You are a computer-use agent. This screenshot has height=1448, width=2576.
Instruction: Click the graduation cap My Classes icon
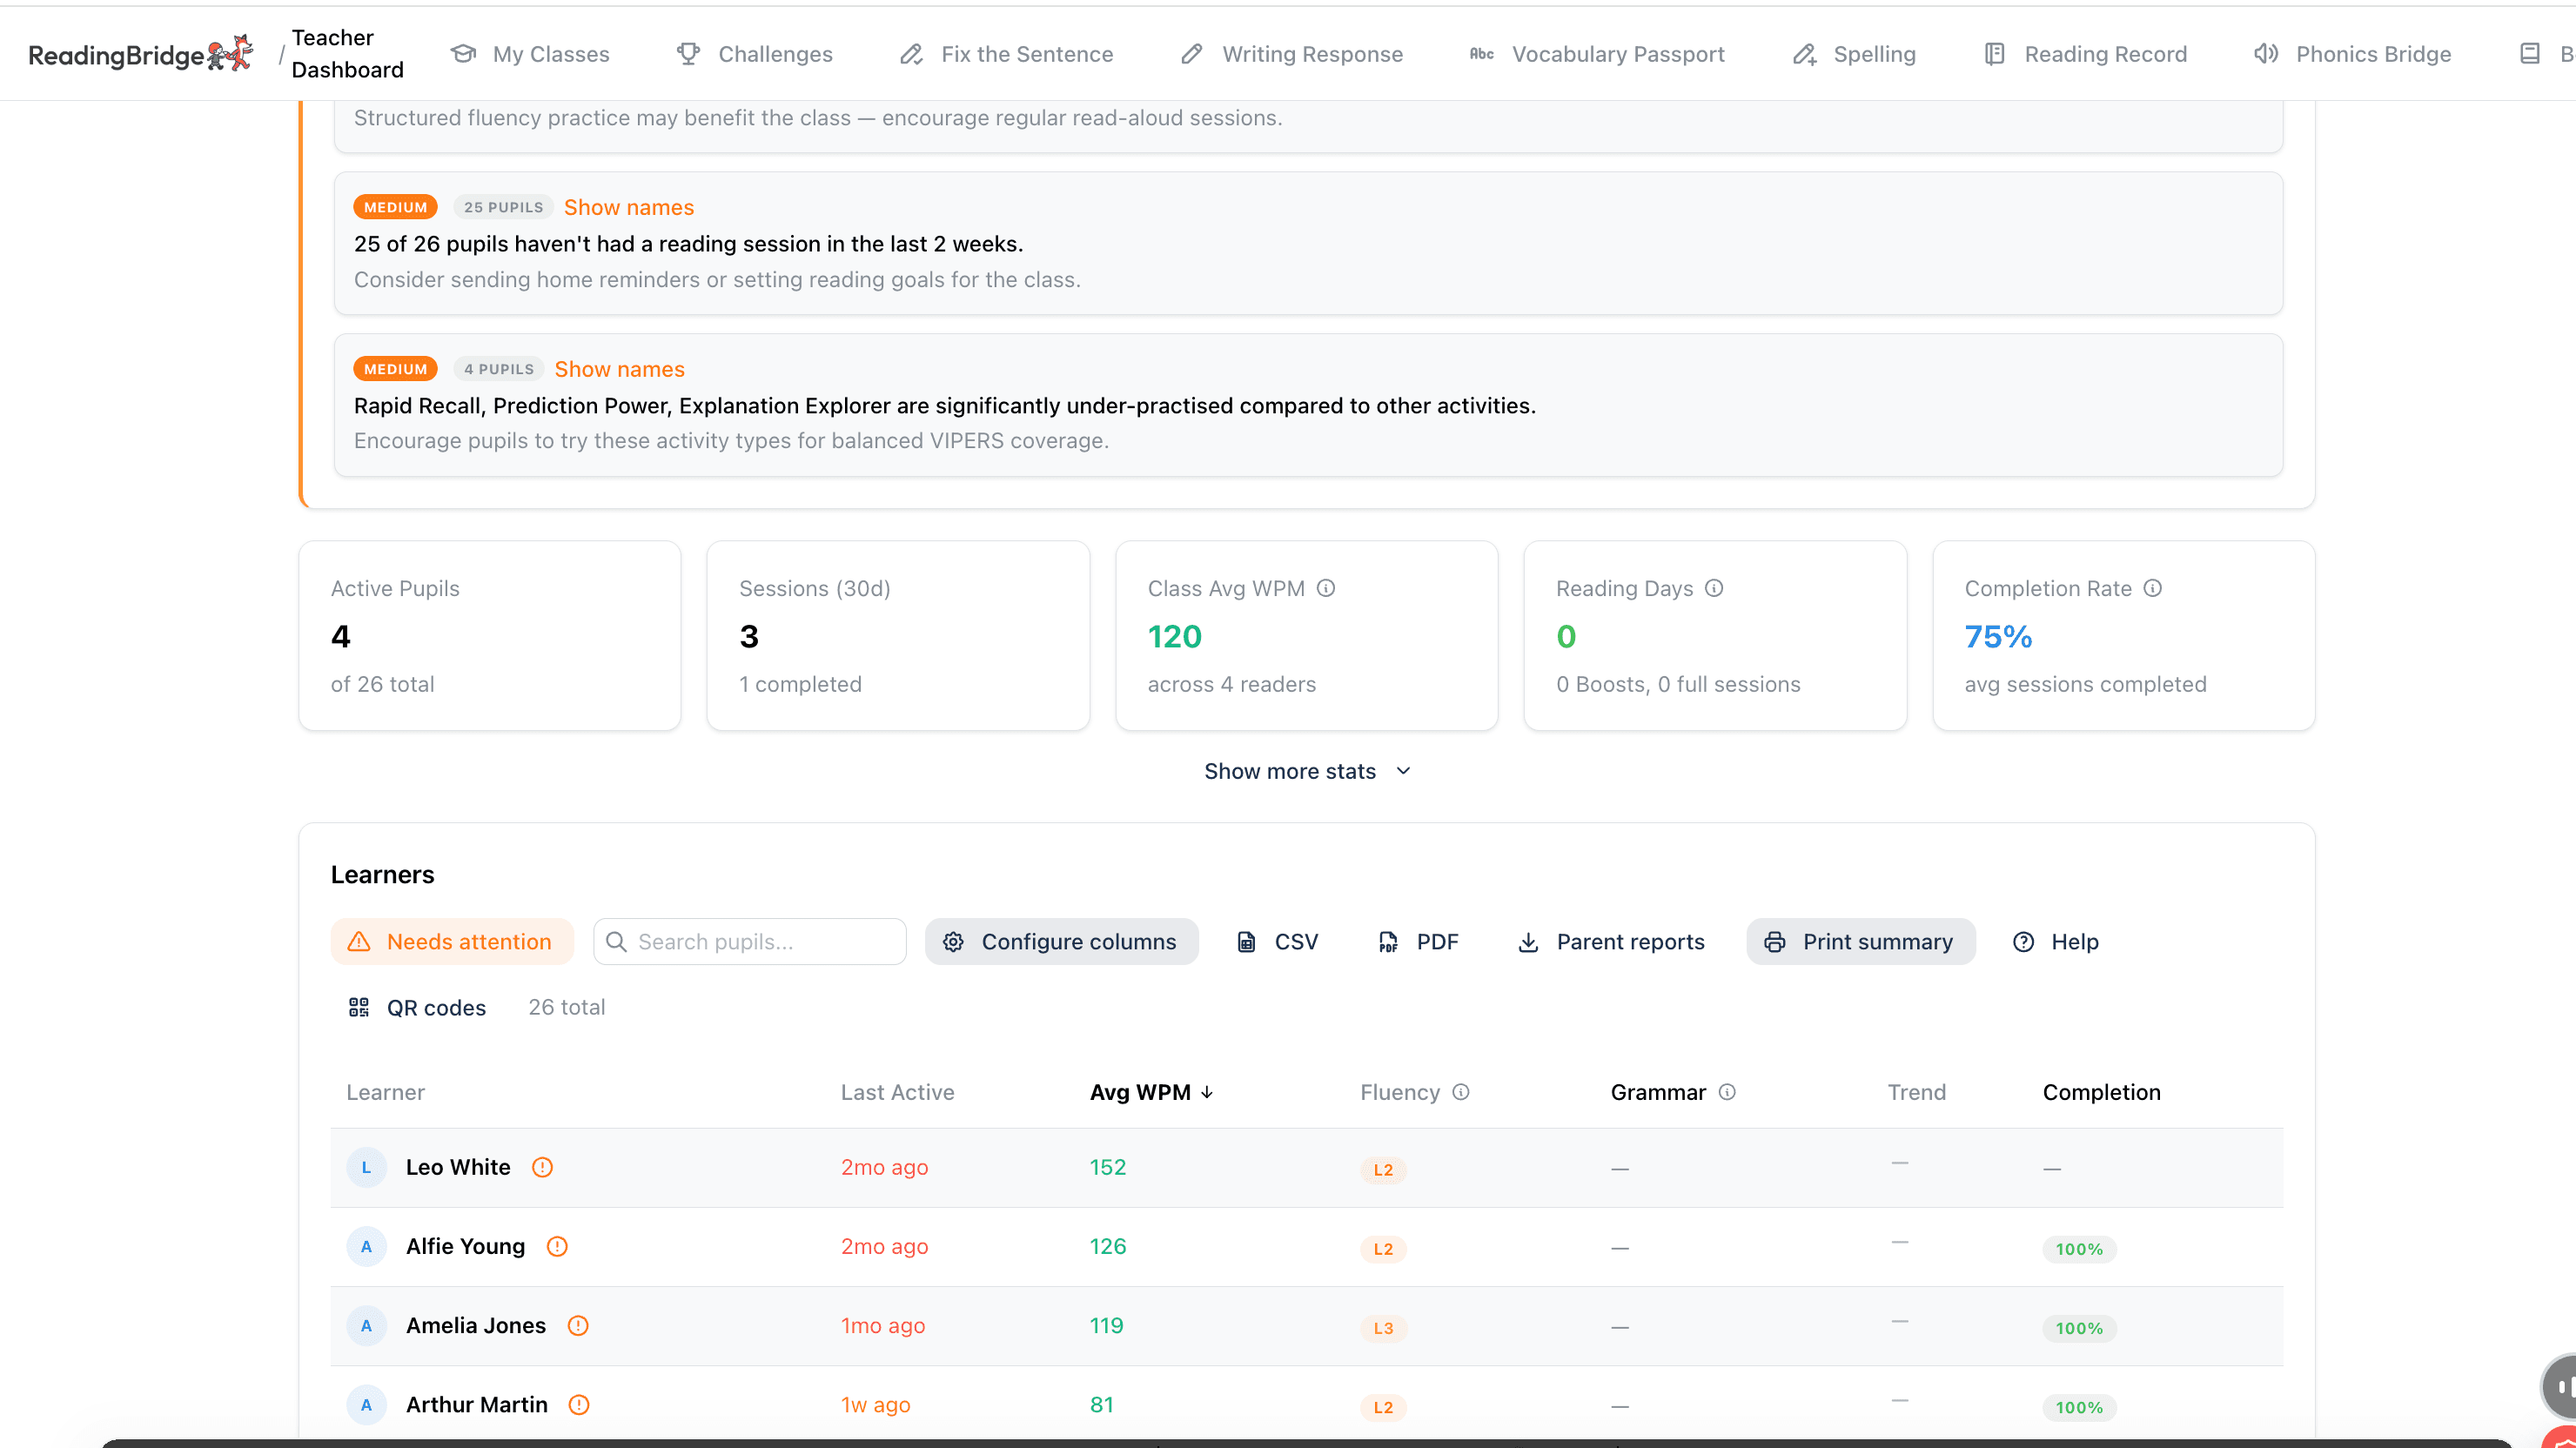click(x=463, y=53)
